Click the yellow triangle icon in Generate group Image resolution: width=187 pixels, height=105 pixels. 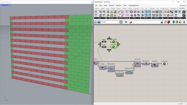tap(111, 12)
